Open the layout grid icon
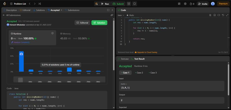The image size is (231, 110). (179, 4)
